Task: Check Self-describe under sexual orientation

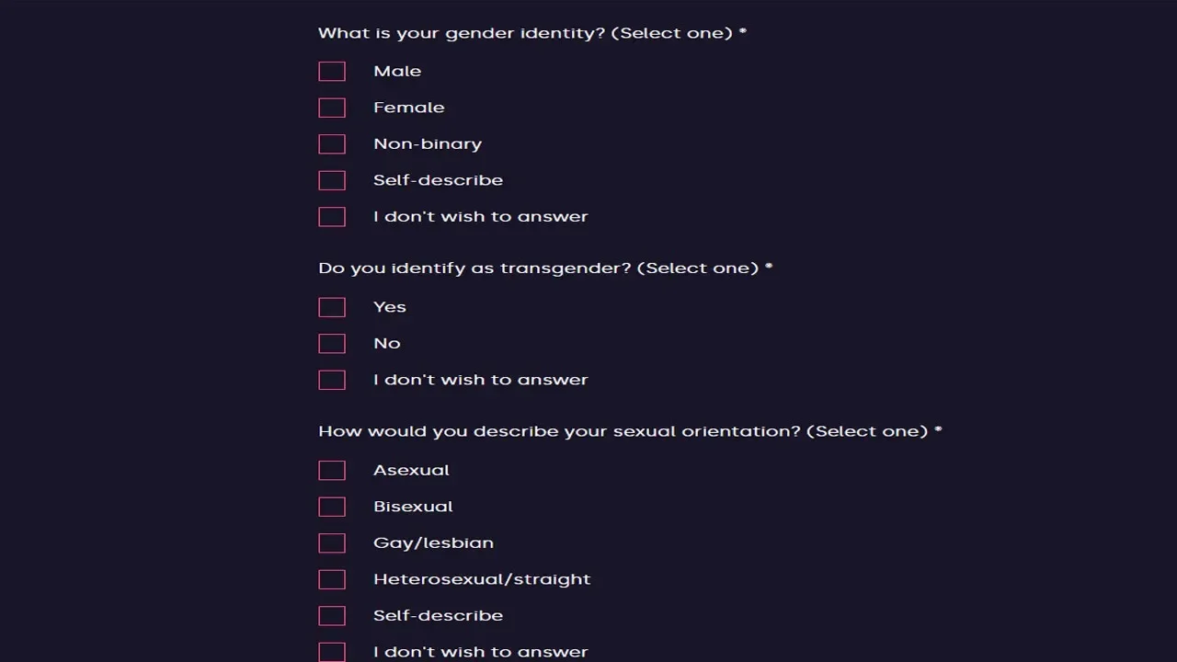Action: point(332,616)
